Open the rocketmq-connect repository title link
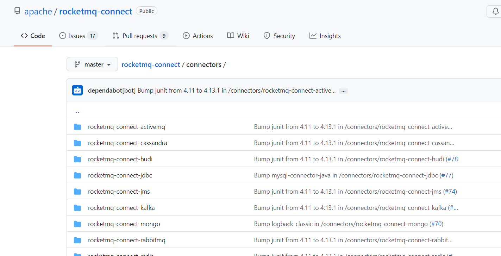 point(96,11)
